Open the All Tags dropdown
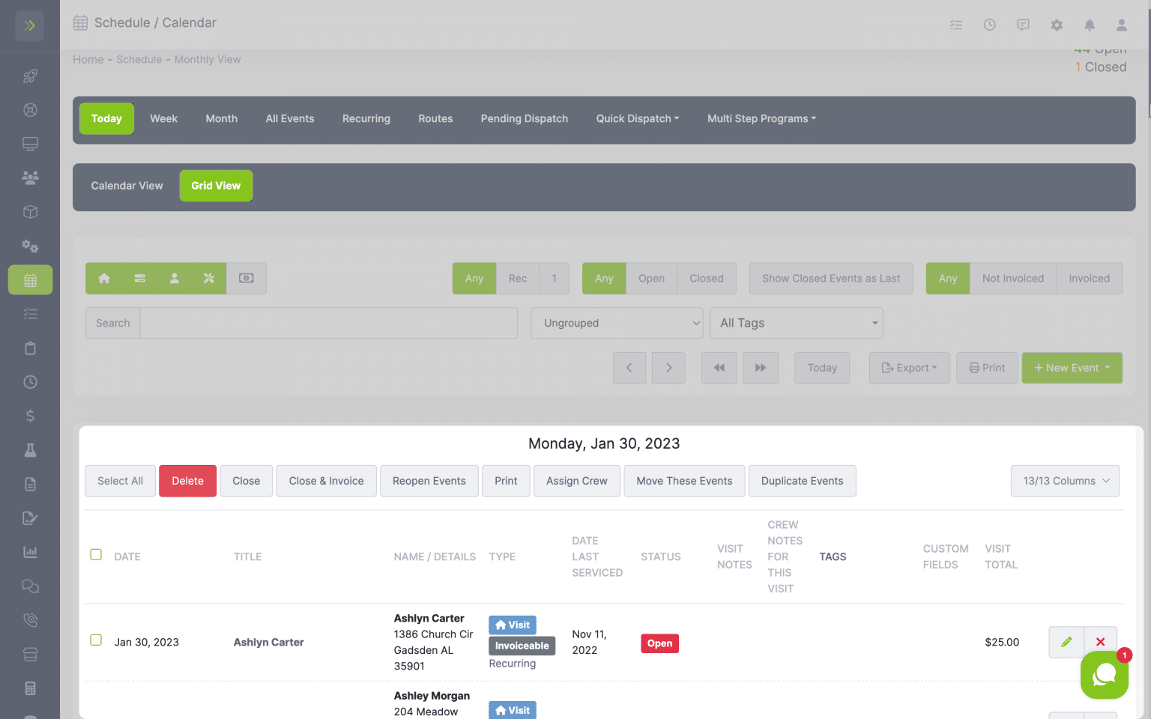This screenshot has width=1151, height=719. tap(796, 323)
